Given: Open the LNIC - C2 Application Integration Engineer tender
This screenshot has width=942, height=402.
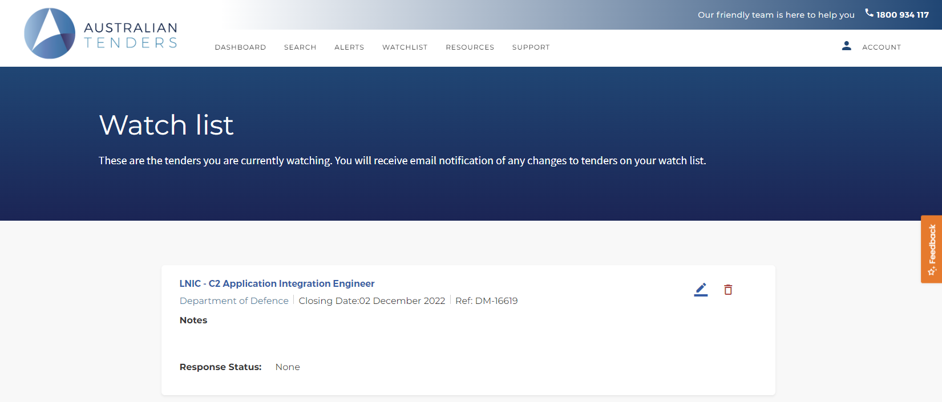Looking at the screenshot, I should [277, 283].
